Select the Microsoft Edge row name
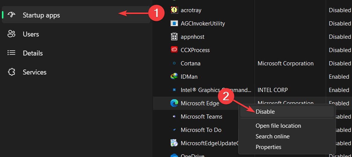Viewport: 352px width, 157px height. click(200, 103)
